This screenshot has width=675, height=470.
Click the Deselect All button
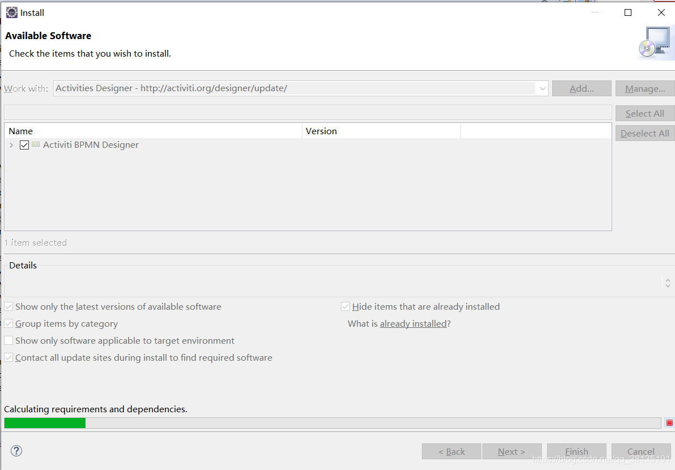645,134
